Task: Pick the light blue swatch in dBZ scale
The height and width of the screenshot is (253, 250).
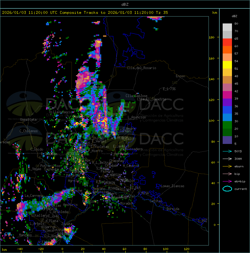Action: point(227,117)
